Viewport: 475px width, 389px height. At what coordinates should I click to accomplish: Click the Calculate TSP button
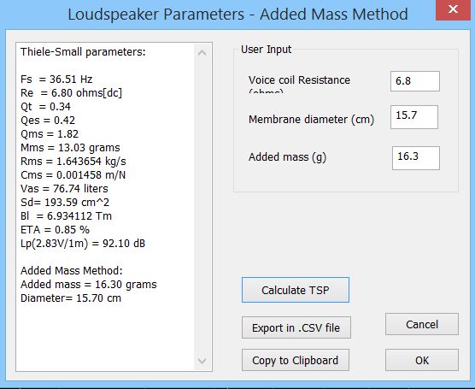[x=296, y=290]
